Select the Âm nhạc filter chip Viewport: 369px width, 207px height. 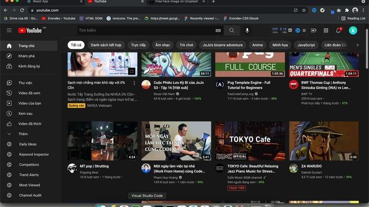163,45
